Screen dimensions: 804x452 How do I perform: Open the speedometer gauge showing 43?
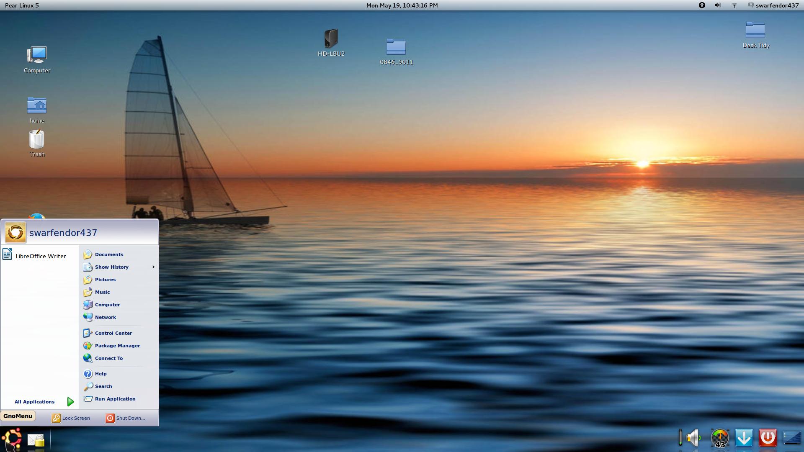(x=720, y=438)
